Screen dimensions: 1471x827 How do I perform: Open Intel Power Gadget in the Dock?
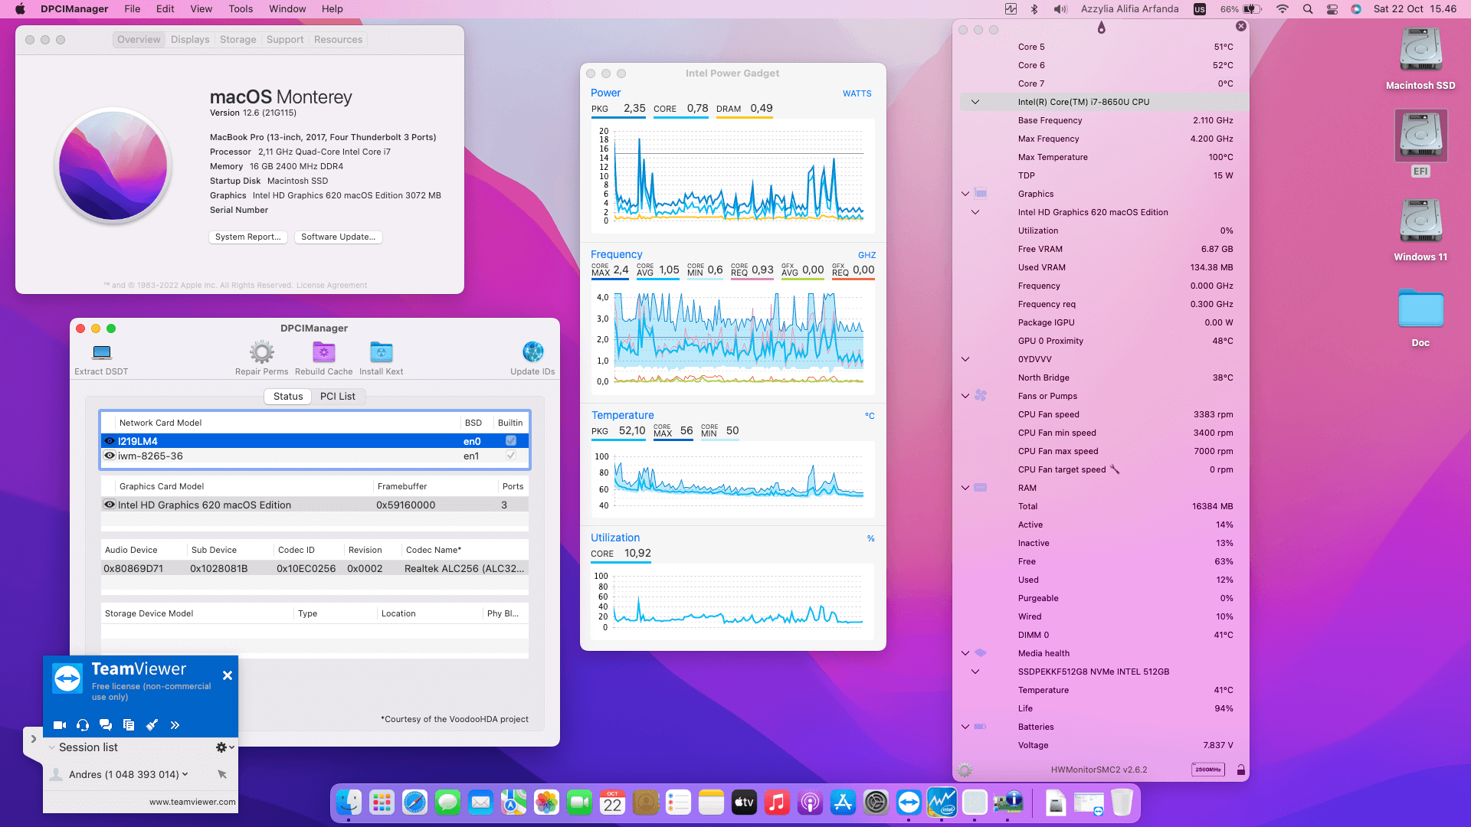(942, 802)
